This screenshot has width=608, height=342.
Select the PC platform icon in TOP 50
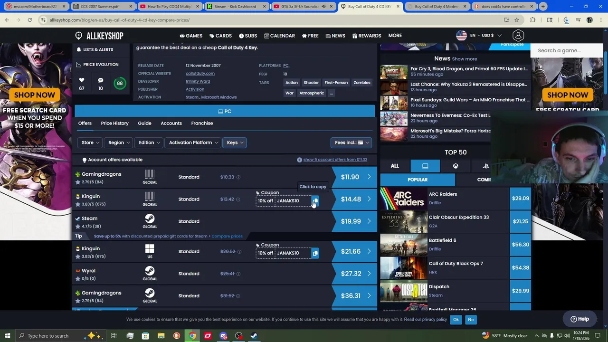click(x=425, y=166)
